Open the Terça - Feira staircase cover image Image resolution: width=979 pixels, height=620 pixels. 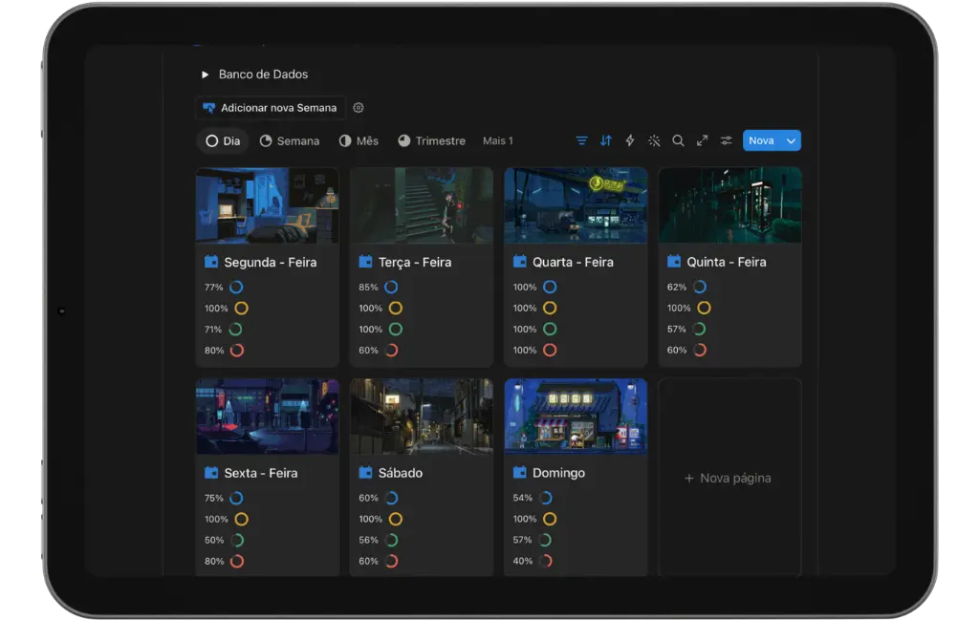422,205
